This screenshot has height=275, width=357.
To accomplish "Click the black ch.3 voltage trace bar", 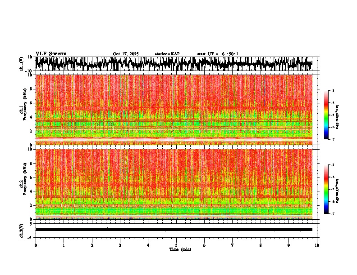I will 174,230.
